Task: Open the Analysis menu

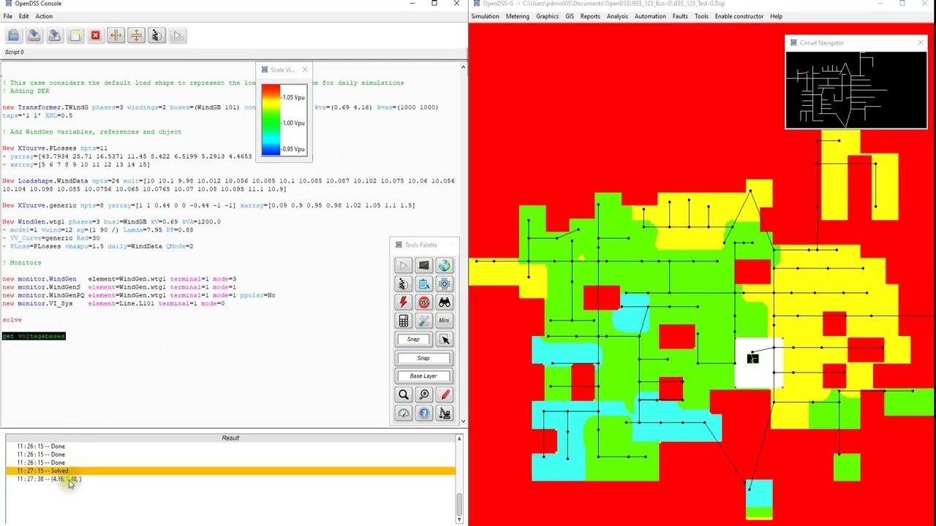Action: point(617,16)
